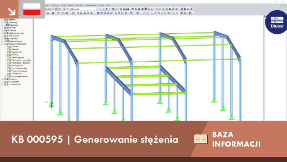Click the open book knowledge base icon

pyautogui.click(x=201, y=139)
